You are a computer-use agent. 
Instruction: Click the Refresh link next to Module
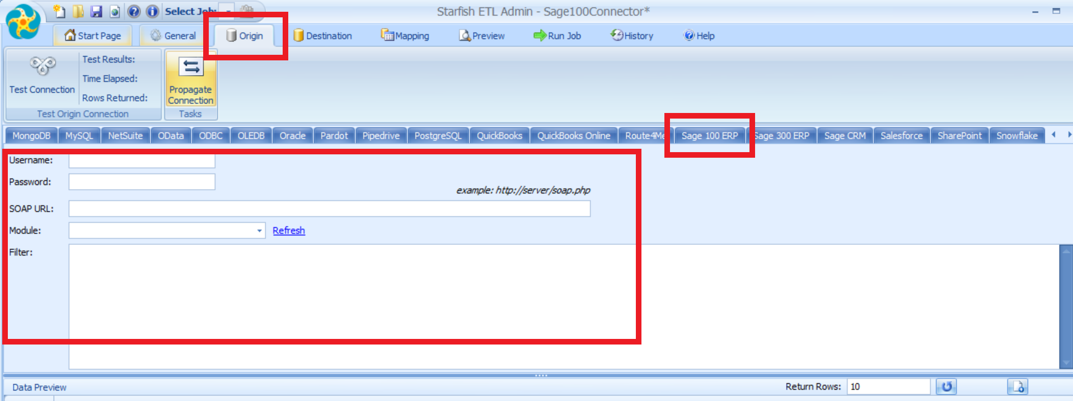click(289, 230)
